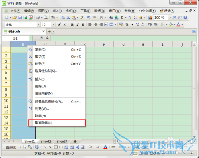Close the 例子.xls document tab
The image size is (199, 158).
click(x=43, y=31)
